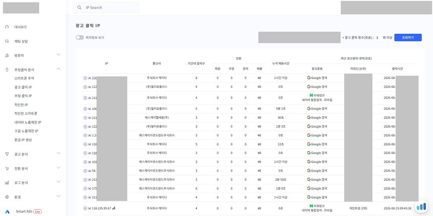Viewport: 433px width, 216px height.
Task: Expand the 환경 menu chevron
Action: [x=58, y=196]
